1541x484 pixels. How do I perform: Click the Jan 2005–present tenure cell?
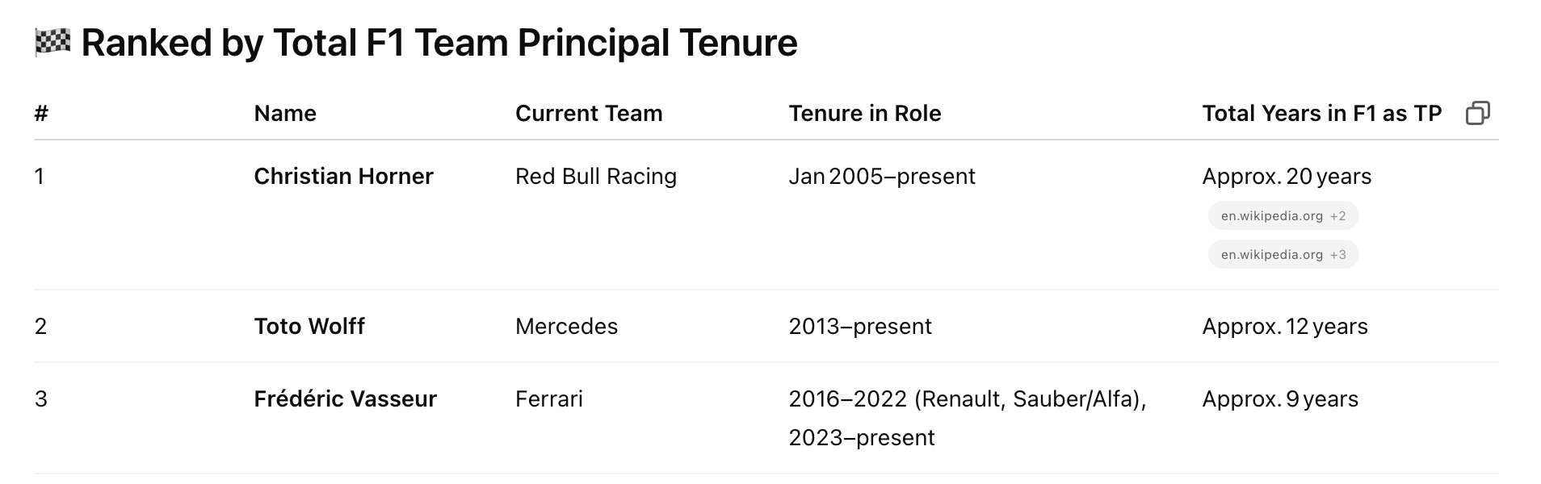click(x=882, y=177)
